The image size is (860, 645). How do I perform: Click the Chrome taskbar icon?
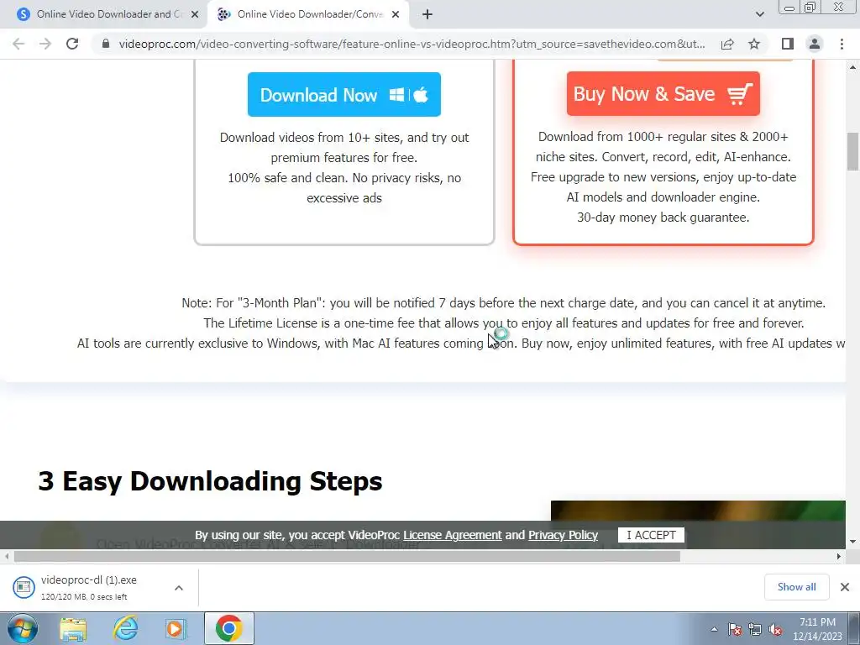coord(228,628)
